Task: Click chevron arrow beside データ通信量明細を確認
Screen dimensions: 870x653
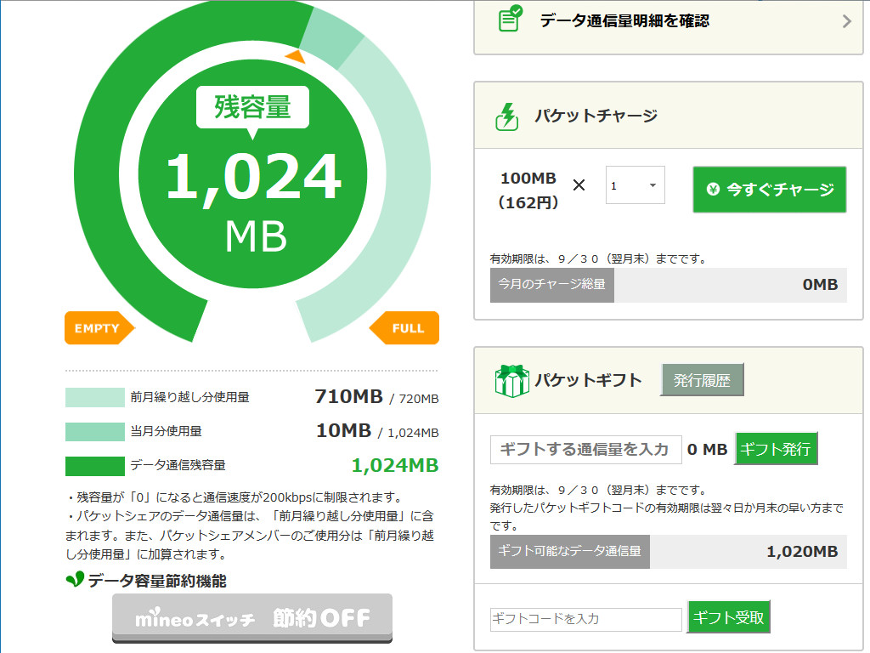Action: click(847, 21)
